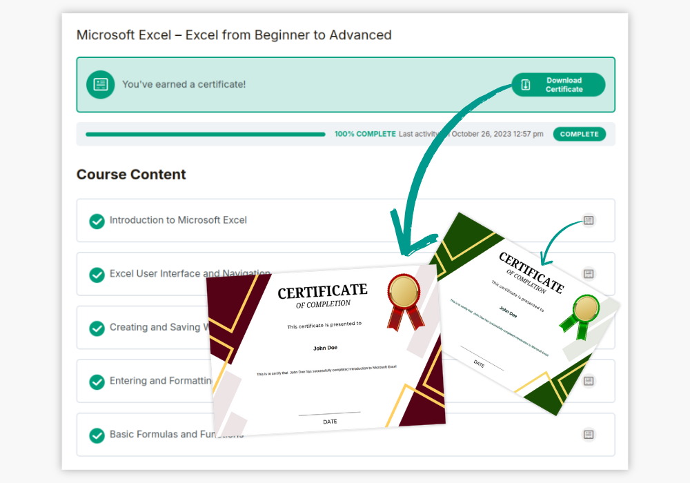Viewport: 690px width, 483px height.
Task: Select the green certificate preview
Action: 524,310
